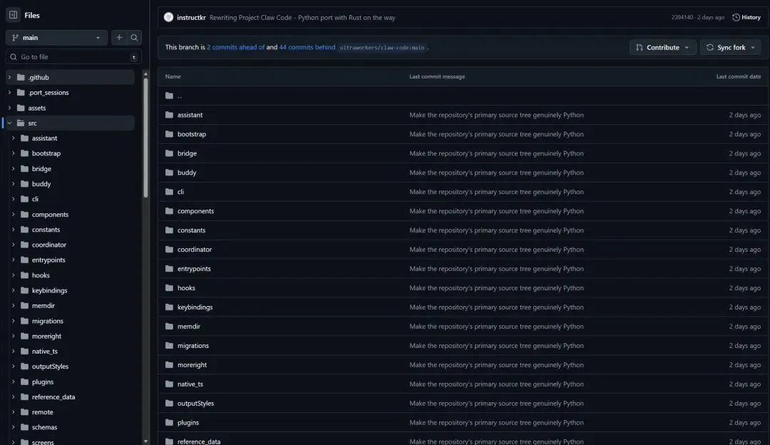Select migrations in the file tree
This screenshot has height=445, width=770.
click(47, 321)
